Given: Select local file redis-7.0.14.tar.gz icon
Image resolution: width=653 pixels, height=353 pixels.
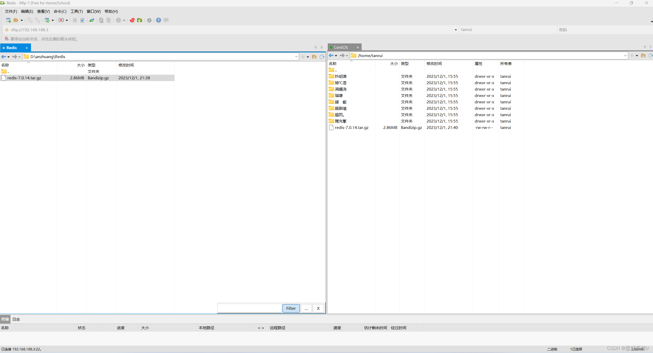Looking at the screenshot, I should pos(4,78).
